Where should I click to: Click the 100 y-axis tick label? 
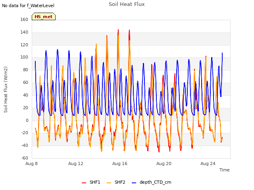(24, 57)
